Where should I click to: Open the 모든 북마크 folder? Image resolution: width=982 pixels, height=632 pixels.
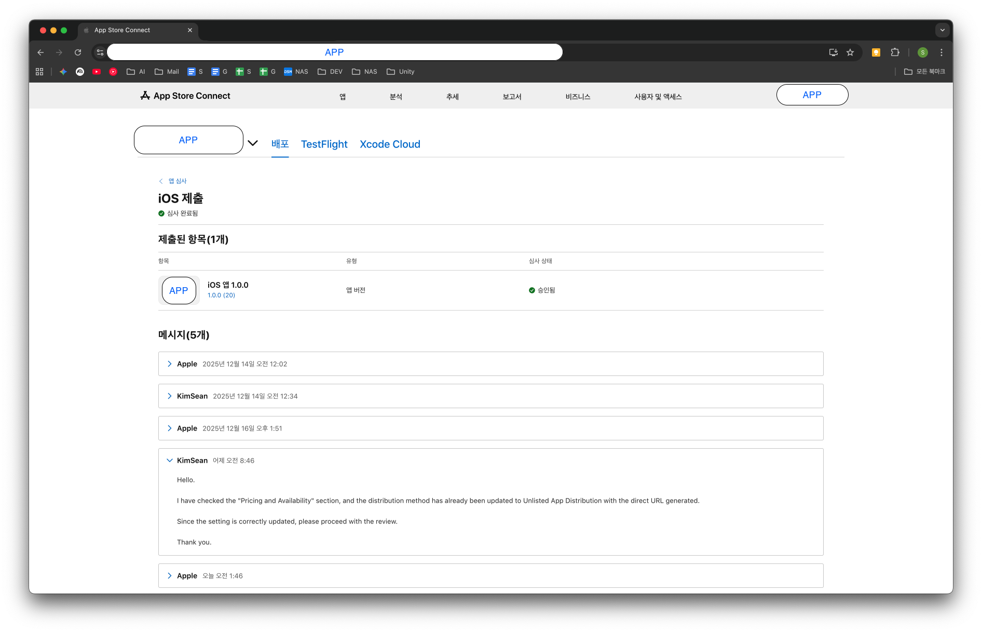coord(924,72)
